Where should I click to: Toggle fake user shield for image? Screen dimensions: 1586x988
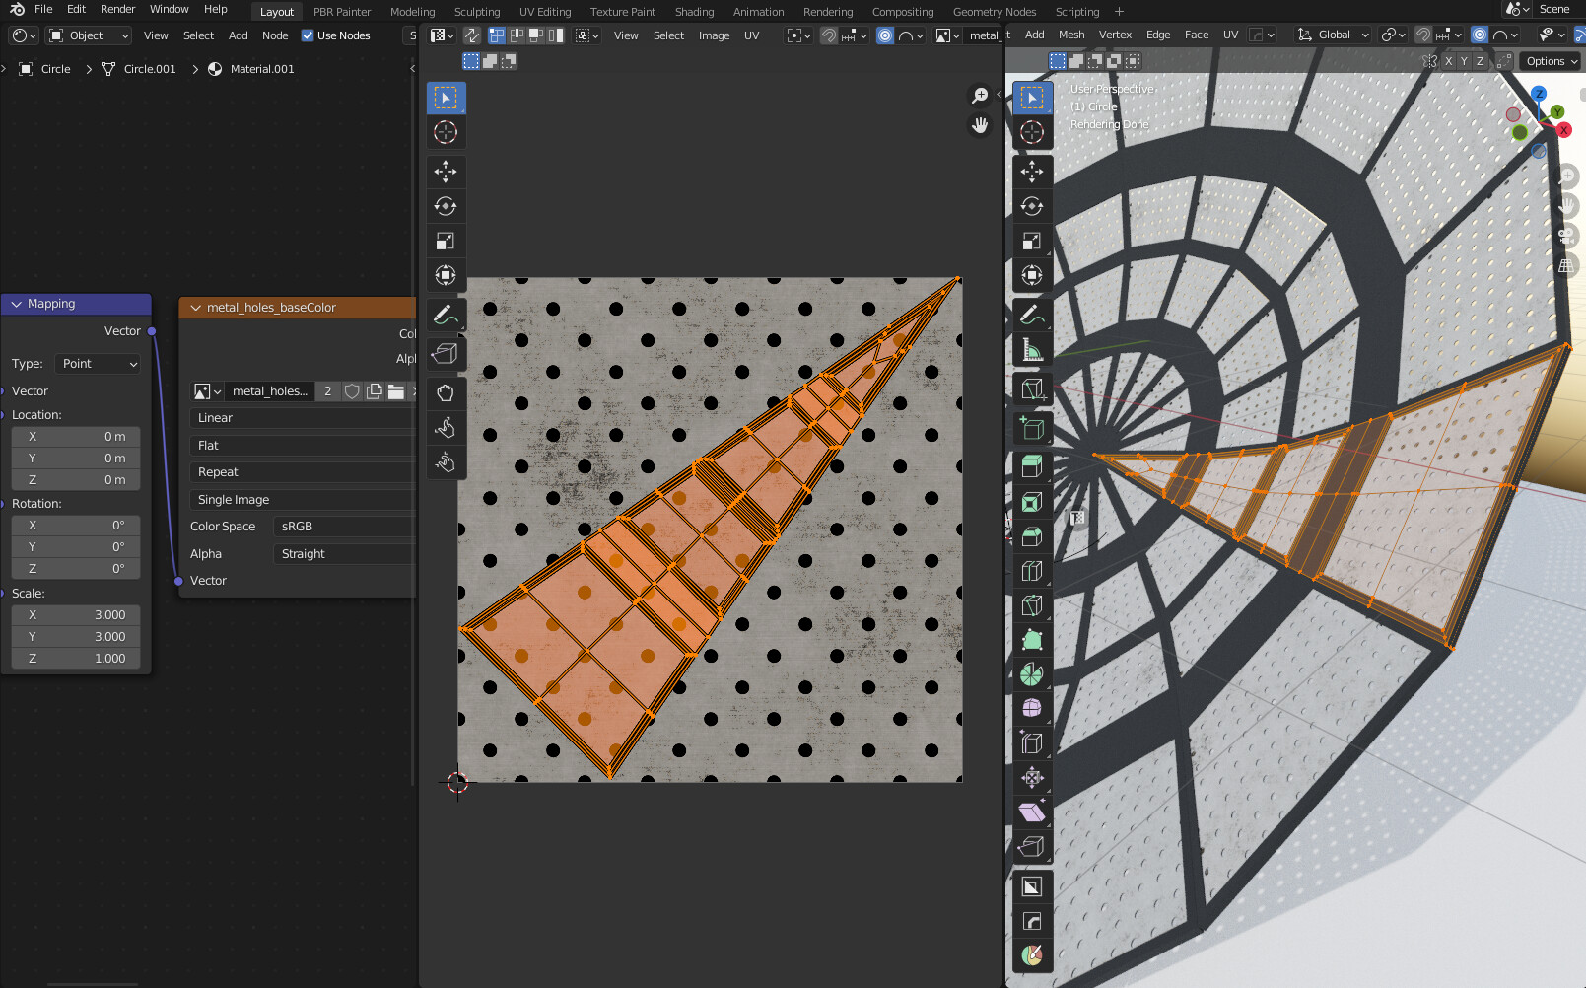click(x=352, y=391)
